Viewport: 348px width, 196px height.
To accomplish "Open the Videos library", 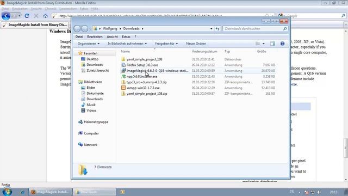I will (91, 111).
